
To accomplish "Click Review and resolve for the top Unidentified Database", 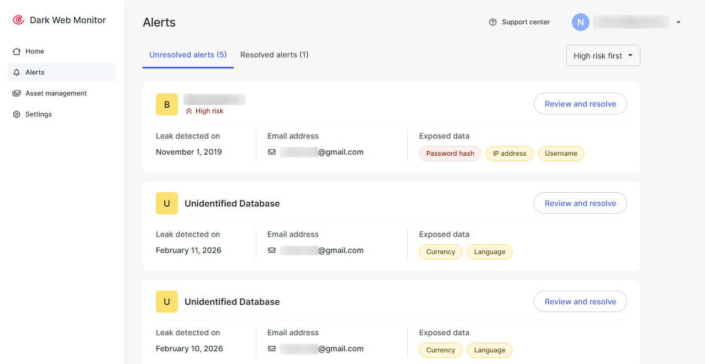I will coord(580,203).
